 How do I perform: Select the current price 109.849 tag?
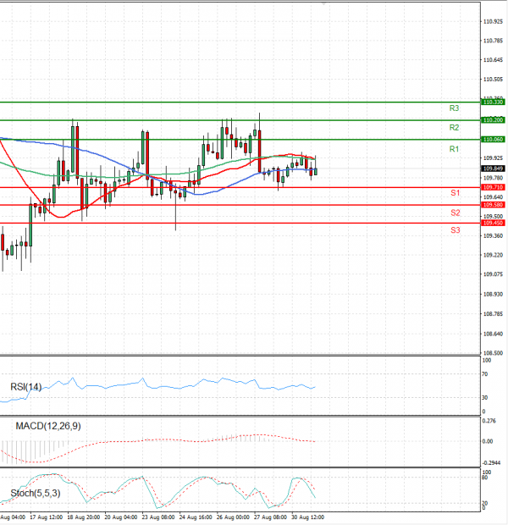point(493,169)
